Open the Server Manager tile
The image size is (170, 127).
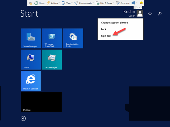tap(31, 38)
